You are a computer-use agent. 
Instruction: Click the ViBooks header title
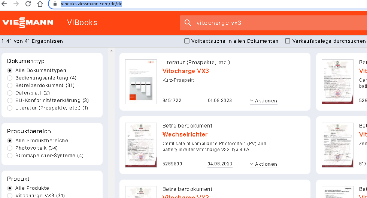pos(82,22)
